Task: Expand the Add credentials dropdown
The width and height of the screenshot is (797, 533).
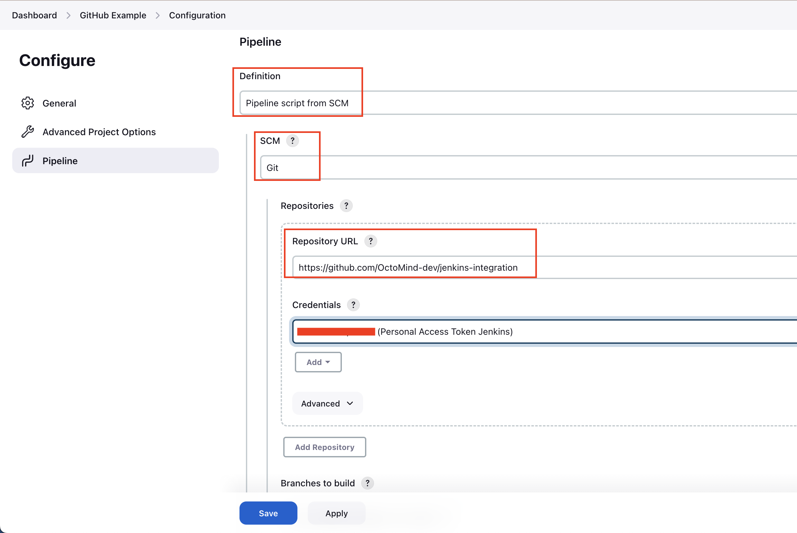Action: 318,362
